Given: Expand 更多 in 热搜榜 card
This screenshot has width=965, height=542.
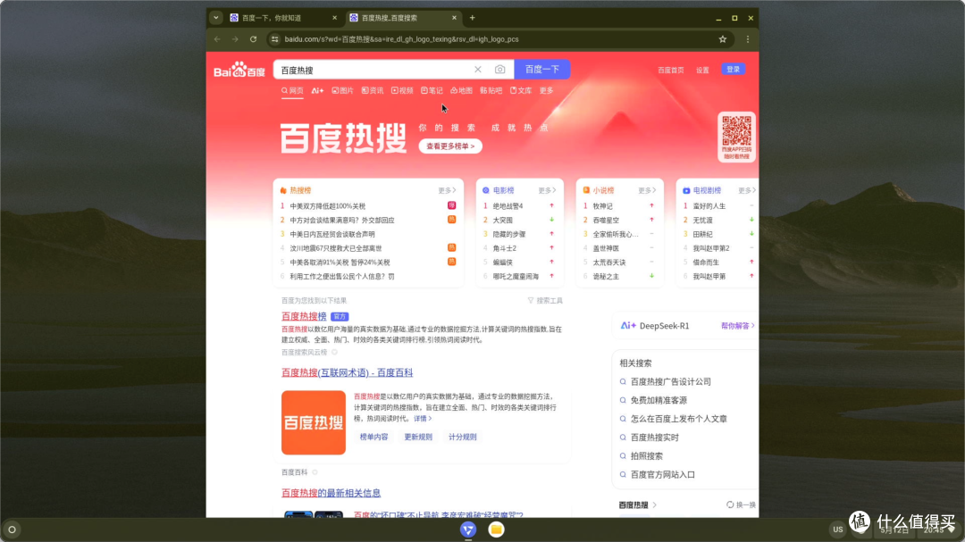Looking at the screenshot, I should pos(447,191).
